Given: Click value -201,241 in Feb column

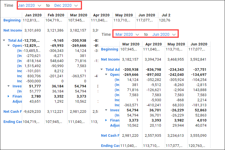Looking at the screenshot, I should (x=56, y=76).
